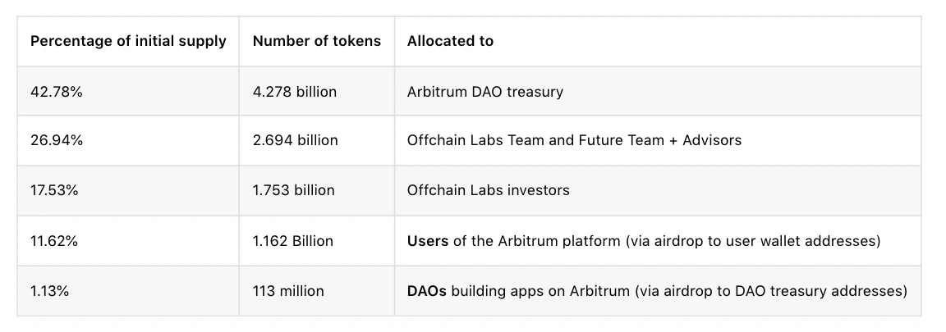The image size is (946, 332).
Task: Click the 'Percentage of initial supply' column header
Action: coord(128,41)
